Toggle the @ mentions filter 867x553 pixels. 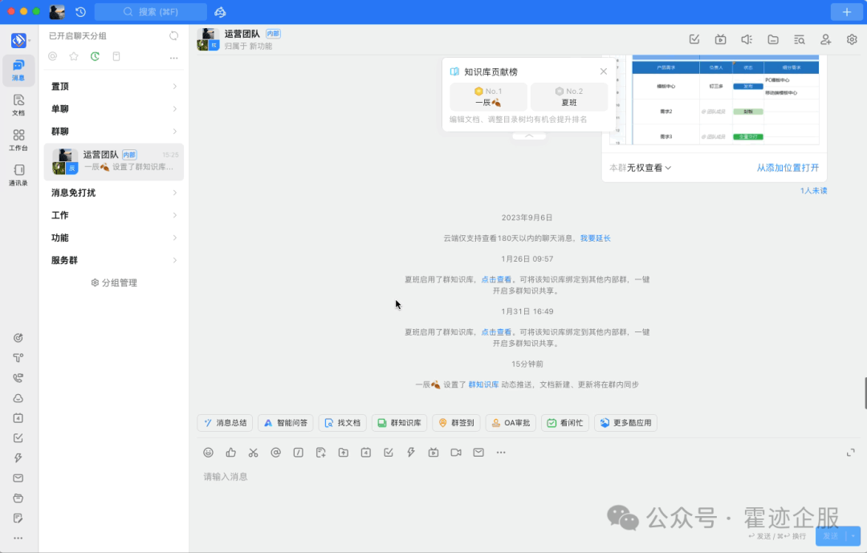pos(53,57)
